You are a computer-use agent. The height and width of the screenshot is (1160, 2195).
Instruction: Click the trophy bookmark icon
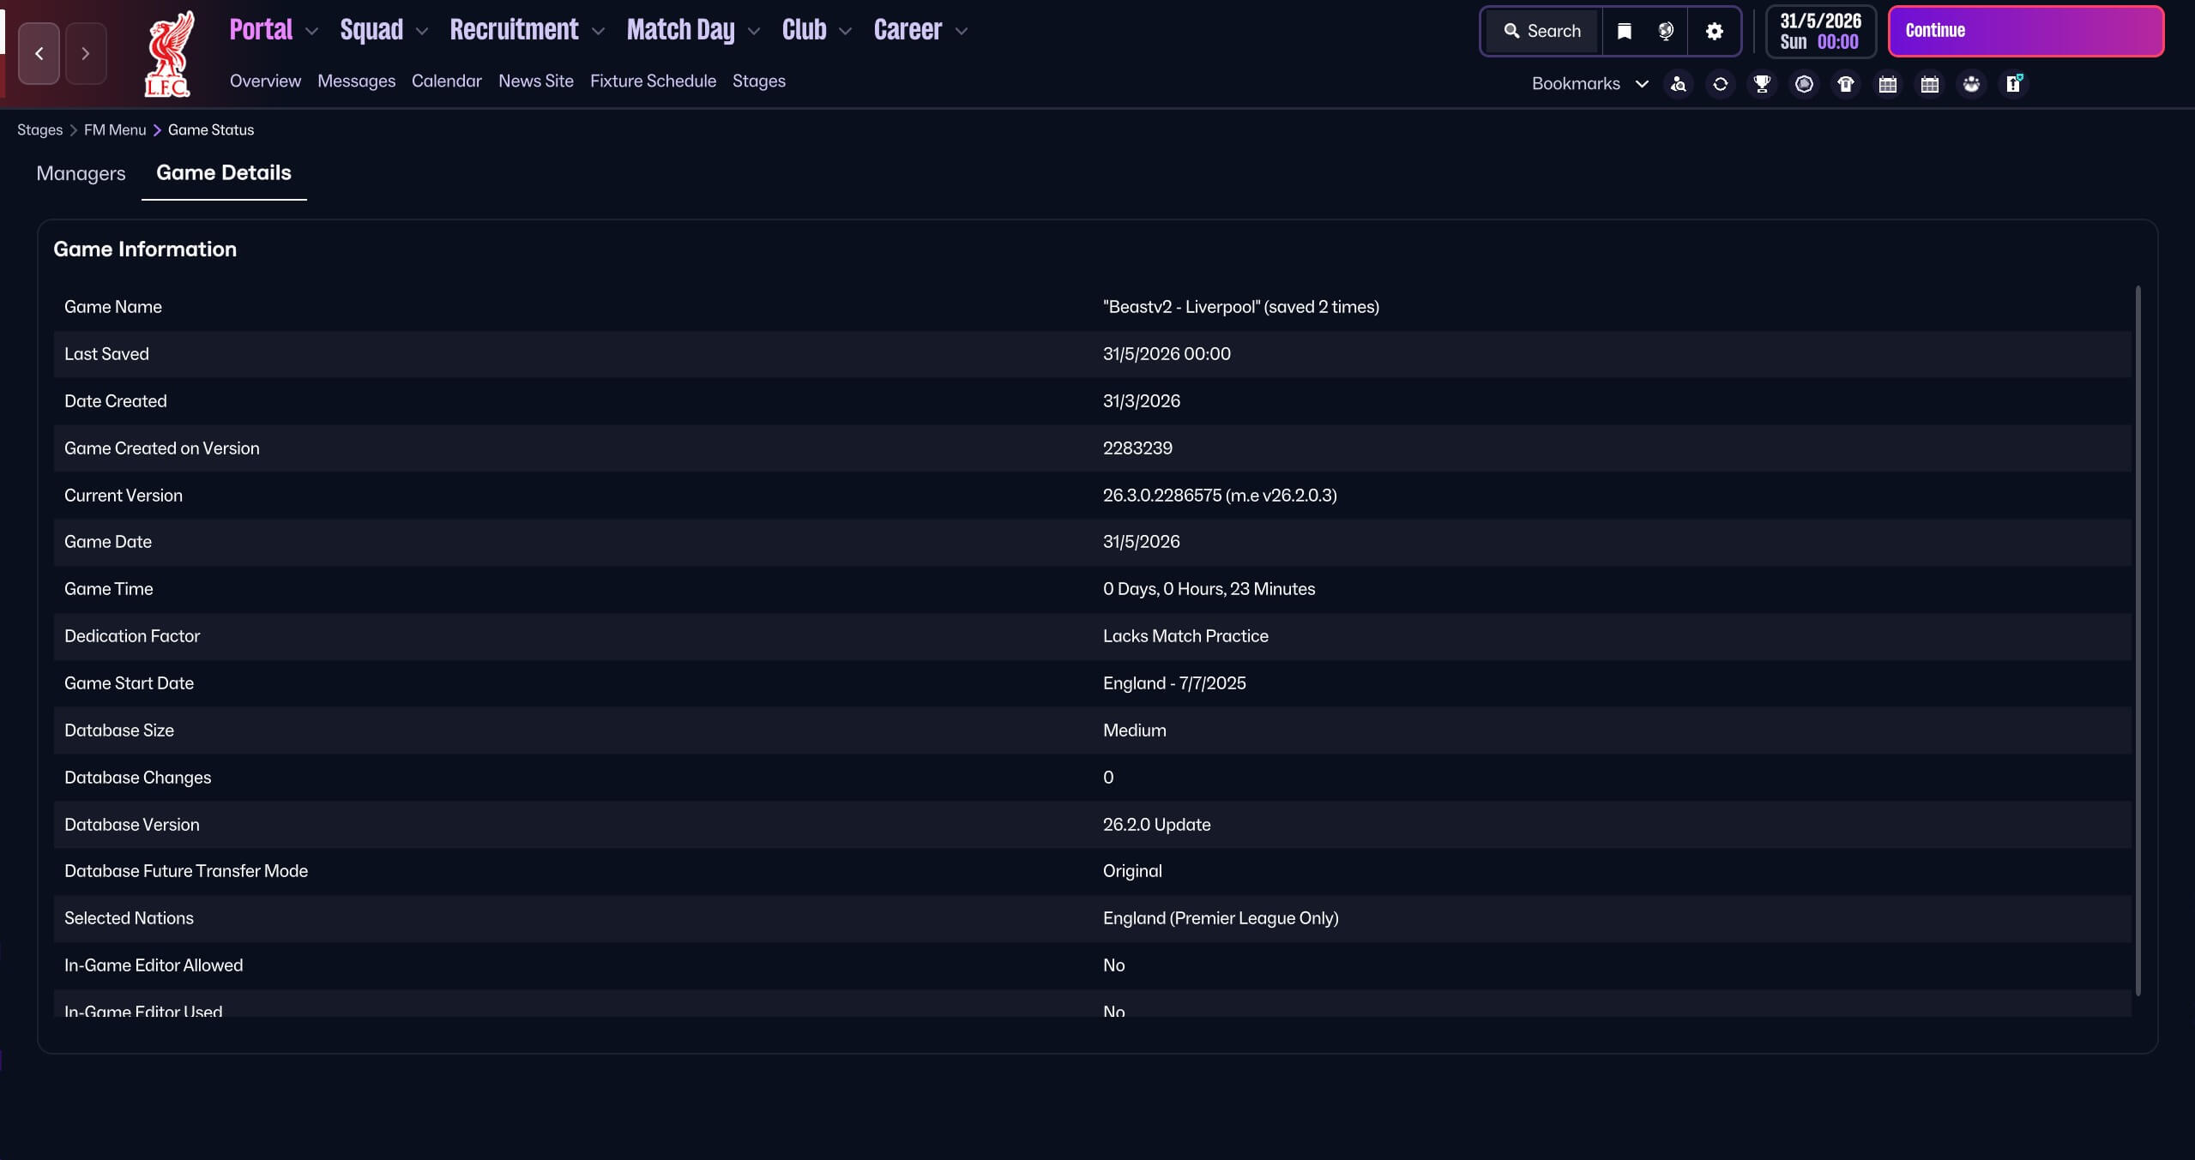point(1762,84)
